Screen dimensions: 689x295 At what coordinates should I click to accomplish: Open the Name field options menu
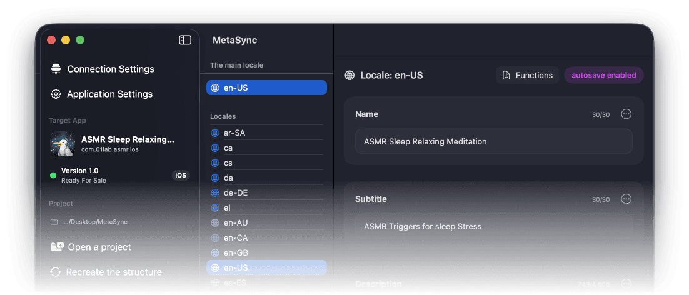[626, 114]
